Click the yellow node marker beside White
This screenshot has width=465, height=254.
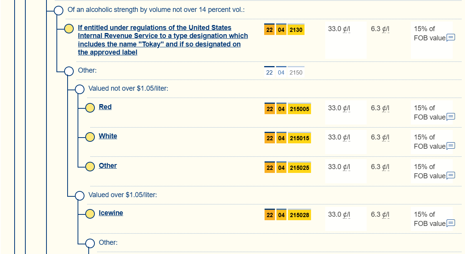(90, 137)
